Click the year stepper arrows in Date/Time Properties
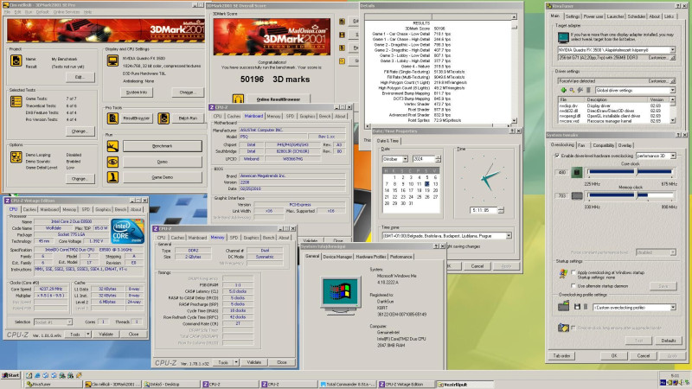692x389 pixels. pyautogui.click(x=438, y=159)
